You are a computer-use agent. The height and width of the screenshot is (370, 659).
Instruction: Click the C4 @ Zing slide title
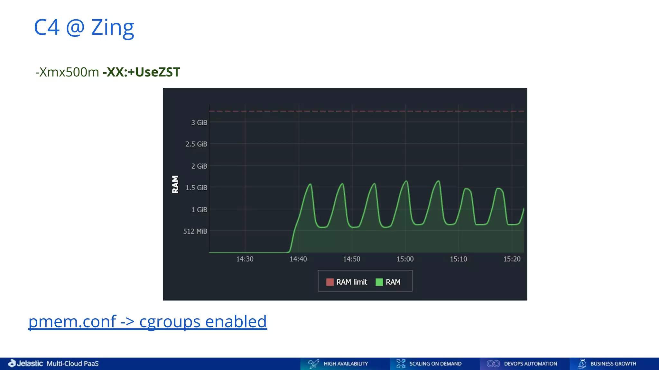pos(84,27)
